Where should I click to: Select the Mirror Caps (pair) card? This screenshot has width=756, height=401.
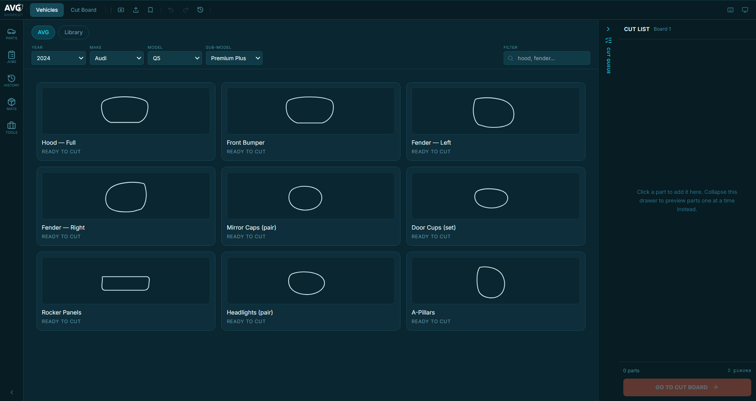tap(311, 206)
